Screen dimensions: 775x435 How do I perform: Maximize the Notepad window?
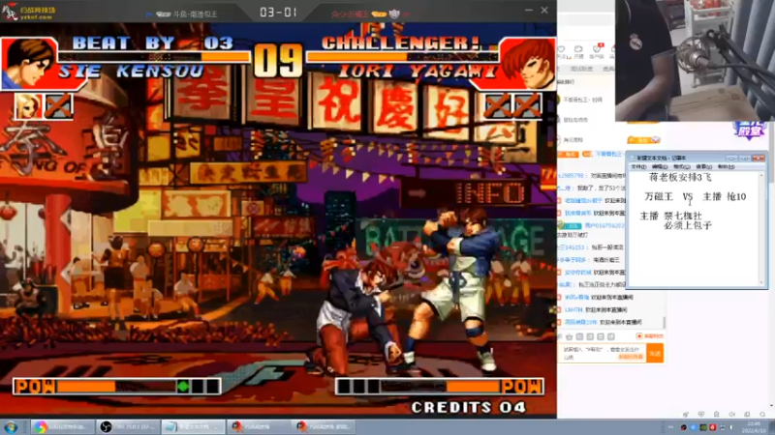point(744,158)
